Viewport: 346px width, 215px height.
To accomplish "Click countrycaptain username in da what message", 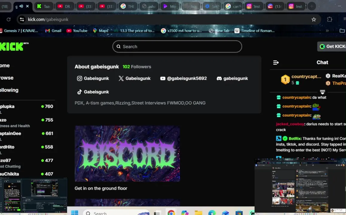I will click(x=297, y=97).
